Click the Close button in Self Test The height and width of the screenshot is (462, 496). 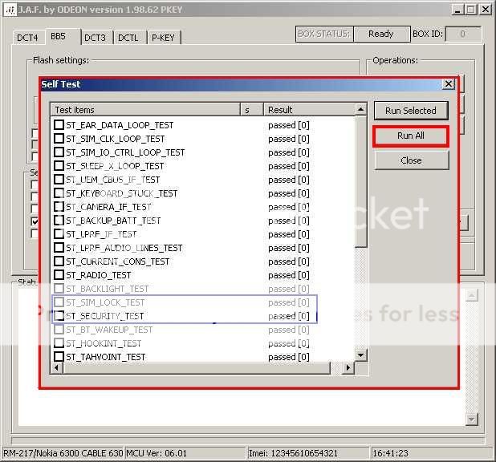[x=411, y=160]
